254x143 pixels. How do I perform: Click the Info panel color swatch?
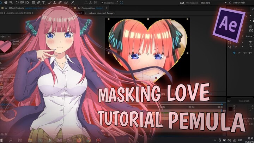click(230, 109)
